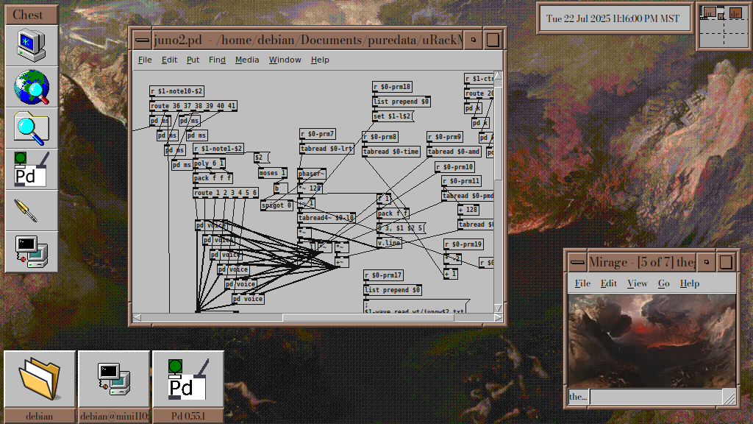Open the screwdriver tools icon
Screen dimensions: 753x424
point(32,211)
